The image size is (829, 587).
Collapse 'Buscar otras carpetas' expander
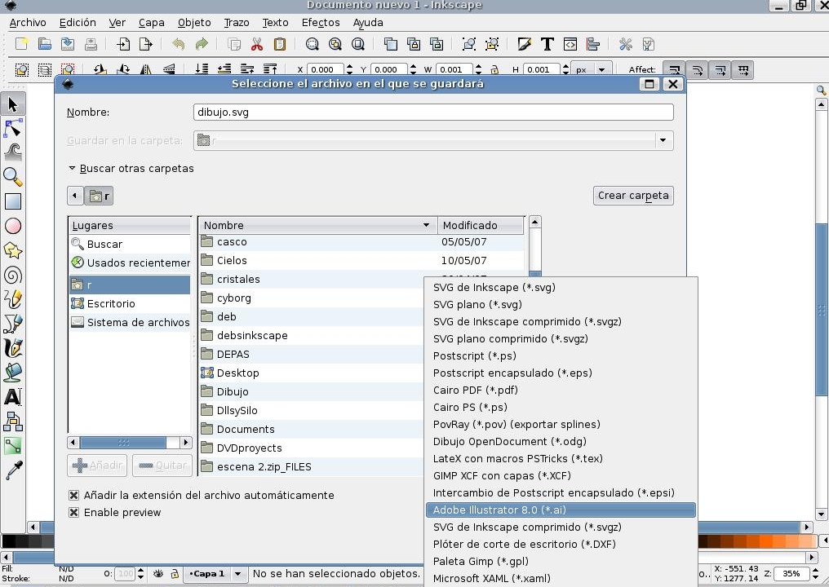[73, 168]
